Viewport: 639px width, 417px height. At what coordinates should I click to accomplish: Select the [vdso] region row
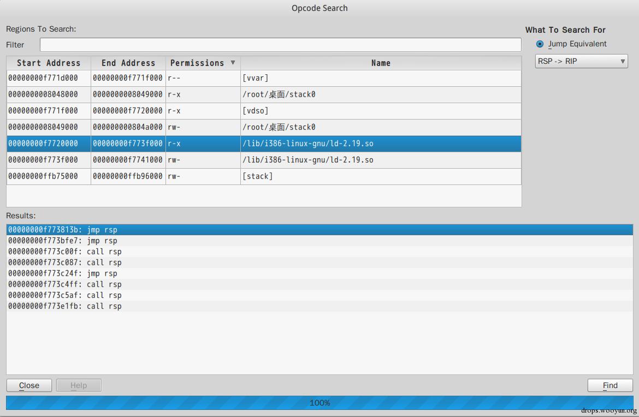coord(264,111)
